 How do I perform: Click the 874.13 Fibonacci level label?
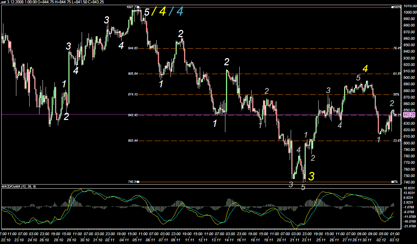(x=133, y=94)
